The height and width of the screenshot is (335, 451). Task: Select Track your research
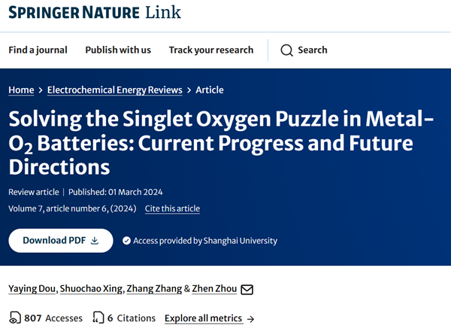click(x=211, y=50)
